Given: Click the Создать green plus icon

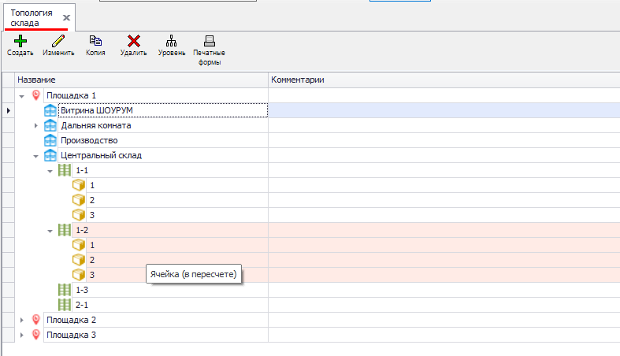Looking at the screenshot, I should pyautogui.click(x=20, y=41).
